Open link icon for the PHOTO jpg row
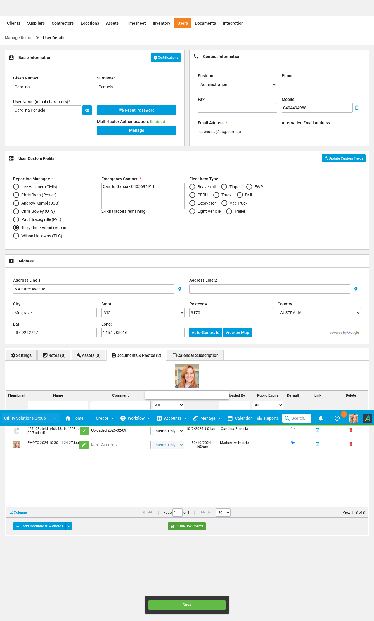 tap(318, 444)
